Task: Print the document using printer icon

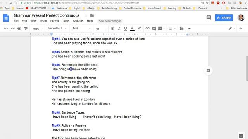Action: point(19,28)
